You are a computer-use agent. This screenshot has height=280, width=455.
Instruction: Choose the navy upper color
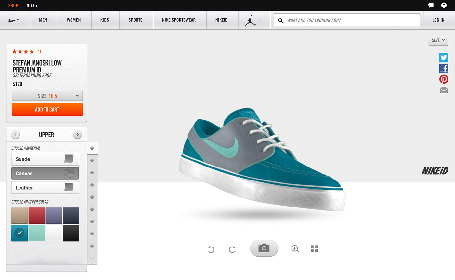71,216
